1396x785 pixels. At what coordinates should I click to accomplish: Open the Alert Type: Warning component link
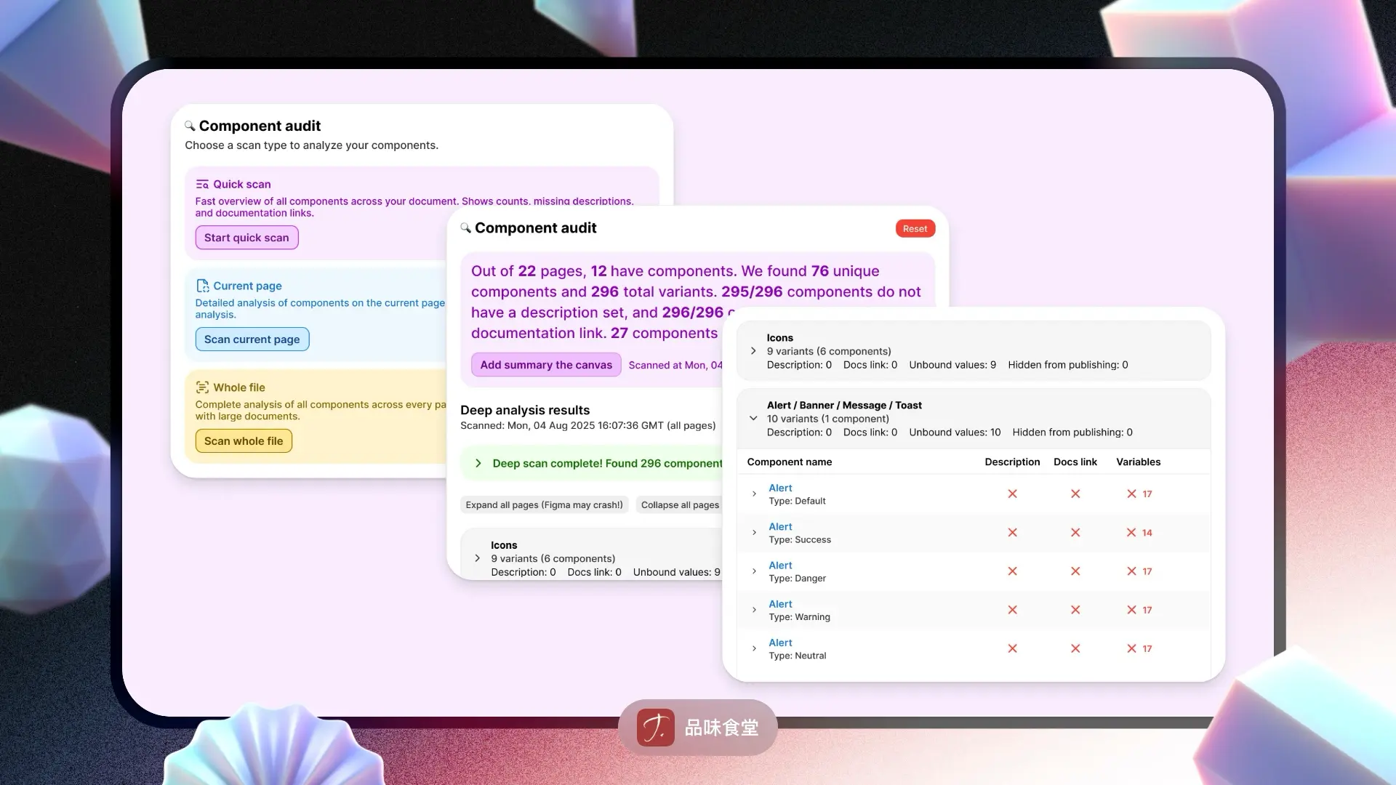pyautogui.click(x=780, y=604)
